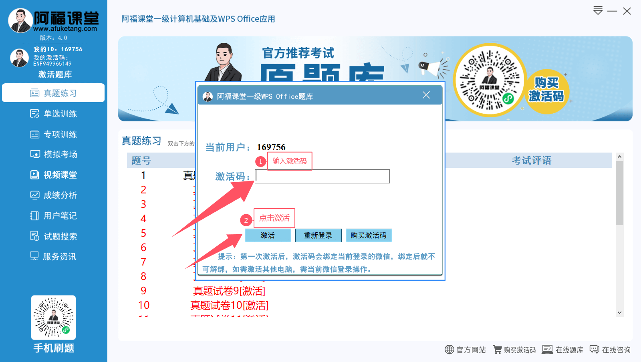
Task: Click 重新登录 to re-login
Action: click(318, 235)
